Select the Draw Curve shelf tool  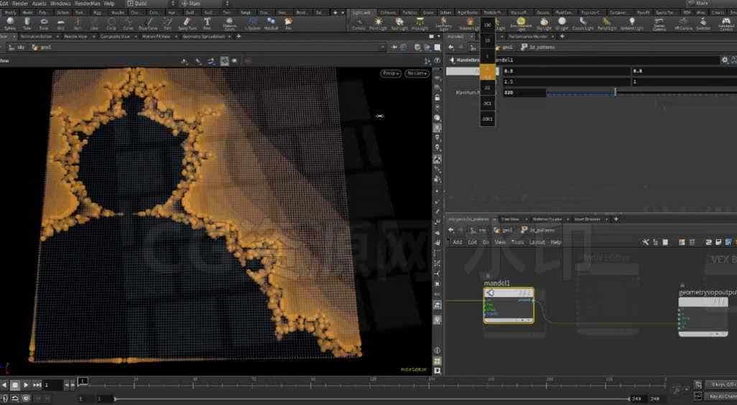point(148,24)
